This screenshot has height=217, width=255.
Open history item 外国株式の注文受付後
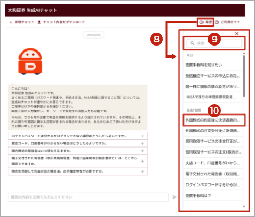(x=213, y=131)
